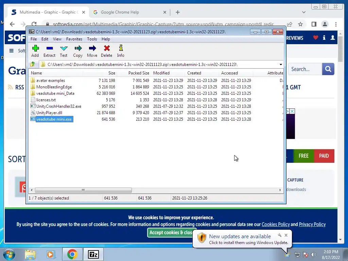Click the UnityPlayer.dll file icon
The width and height of the screenshot is (348, 261).
(33, 113)
